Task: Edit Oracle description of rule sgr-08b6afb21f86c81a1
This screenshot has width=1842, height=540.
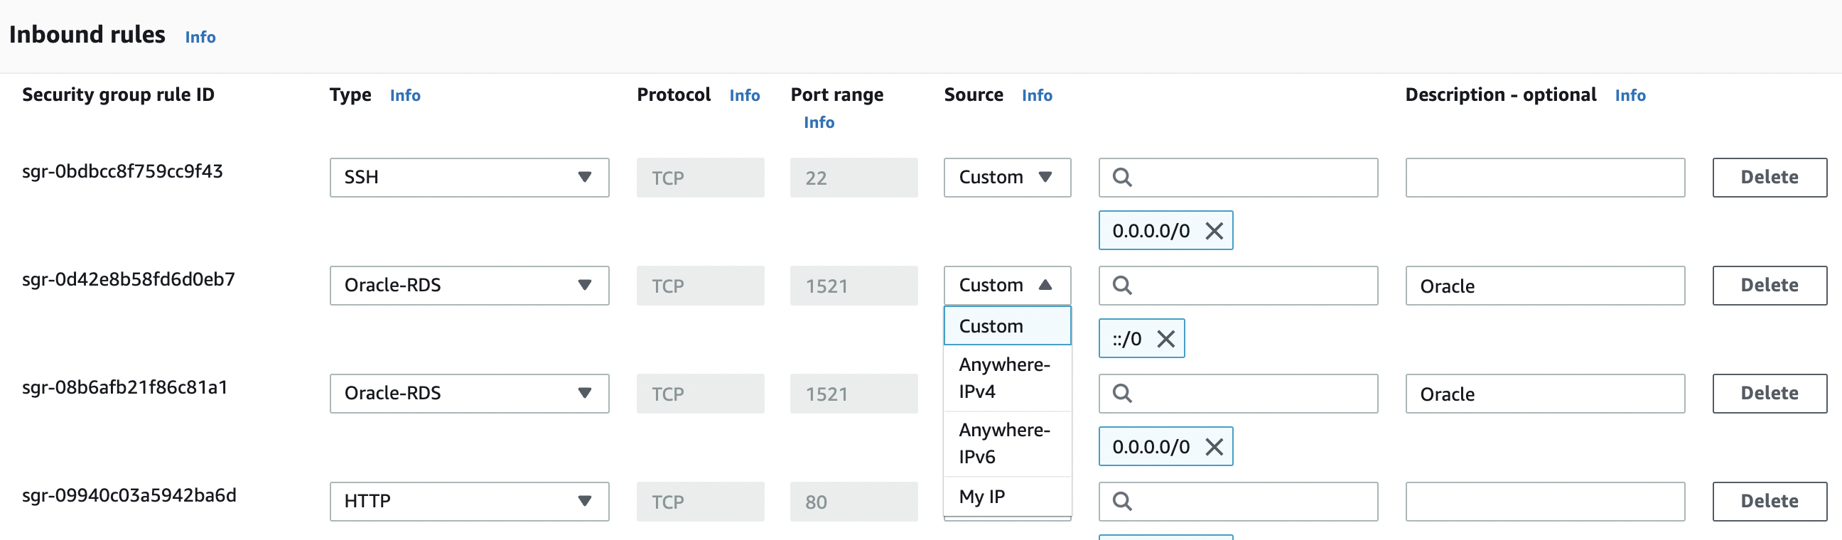Action: click(1544, 394)
